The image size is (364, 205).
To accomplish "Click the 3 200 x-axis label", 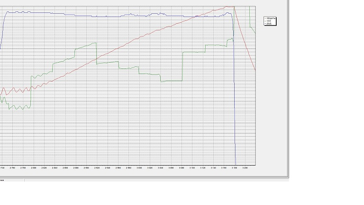I will 245,168.
